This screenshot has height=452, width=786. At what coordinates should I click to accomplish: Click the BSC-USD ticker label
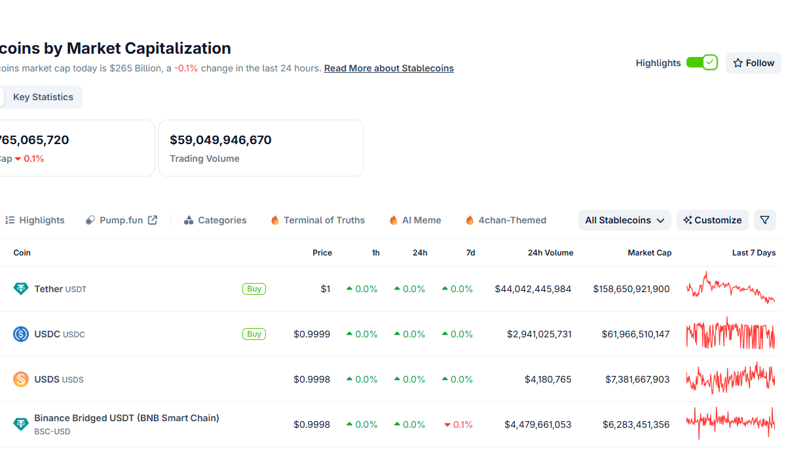click(x=52, y=432)
